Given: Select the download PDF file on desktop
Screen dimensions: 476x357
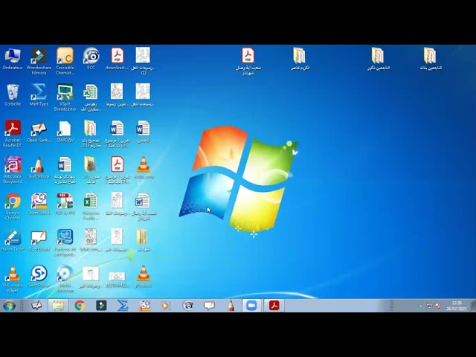Looking at the screenshot, I should (118, 59).
